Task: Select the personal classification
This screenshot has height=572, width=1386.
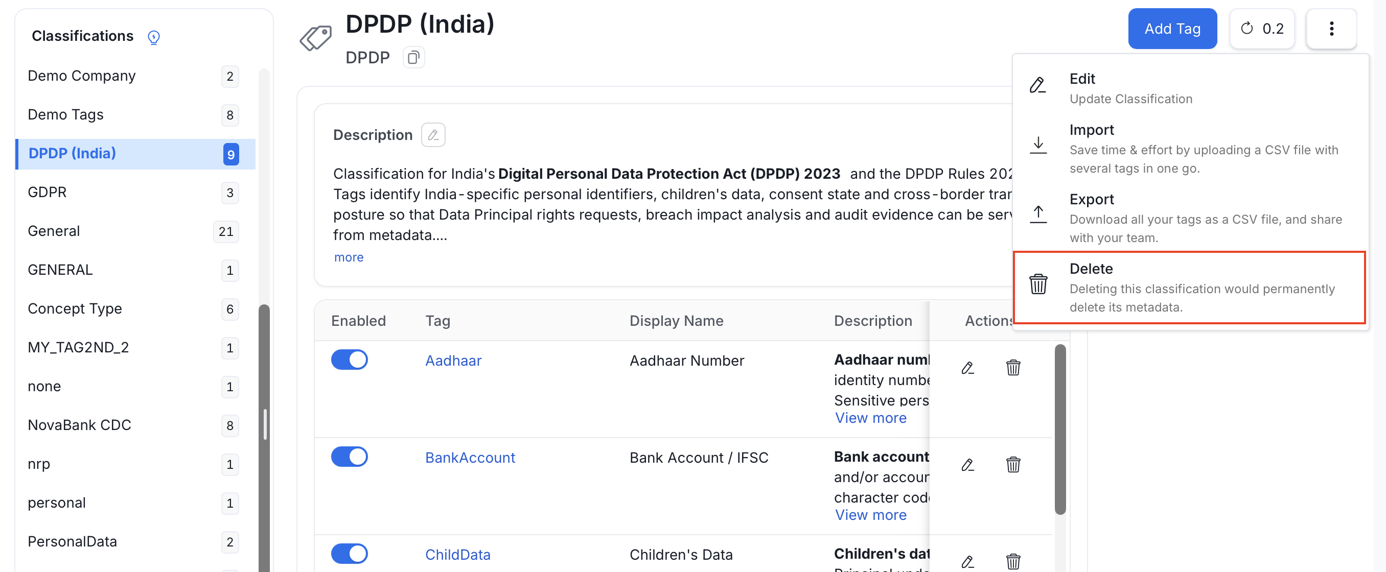Action: (134, 503)
